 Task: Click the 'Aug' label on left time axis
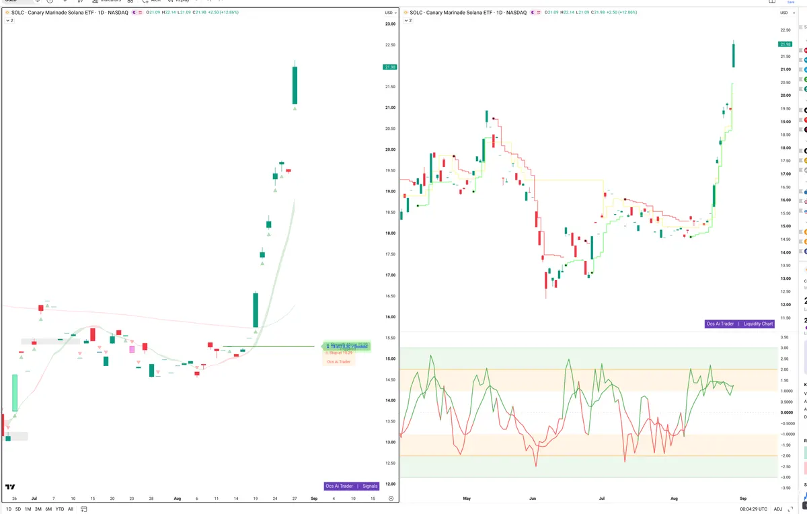178,499
